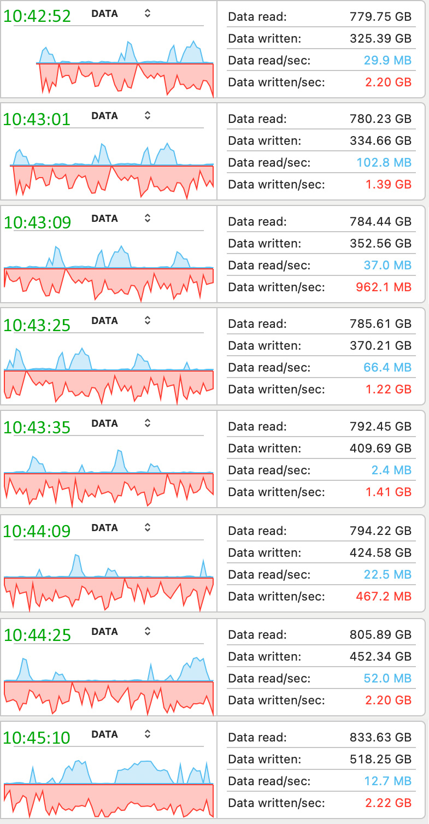
Task: Open the DATA dropdown beside the 10:43:35 timestamp
Action: pos(147,423)
